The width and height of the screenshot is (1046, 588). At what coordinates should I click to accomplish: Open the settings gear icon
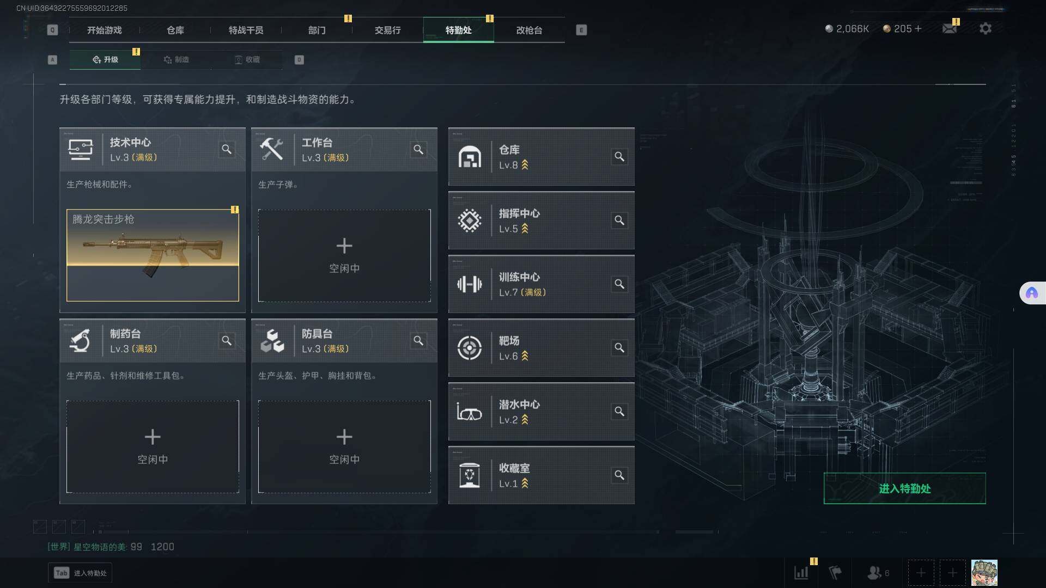[986, 28]
